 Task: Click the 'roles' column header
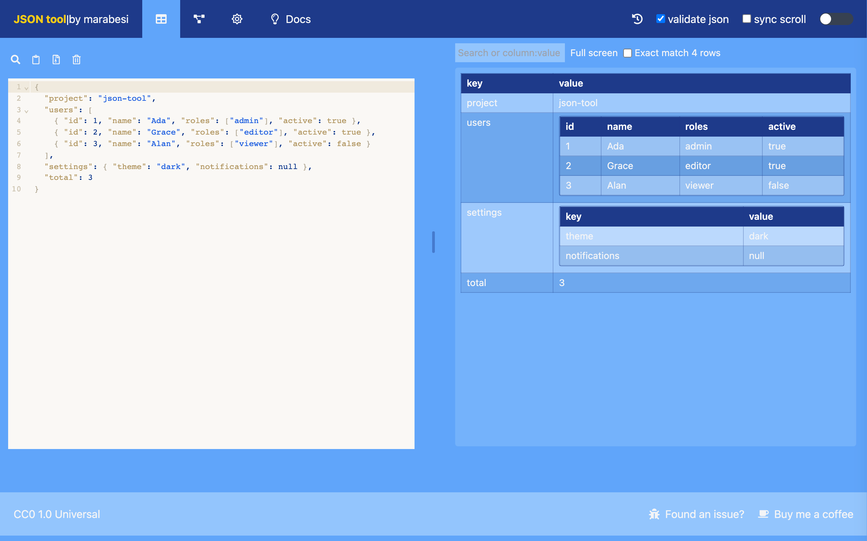click(x=720, y=127)
